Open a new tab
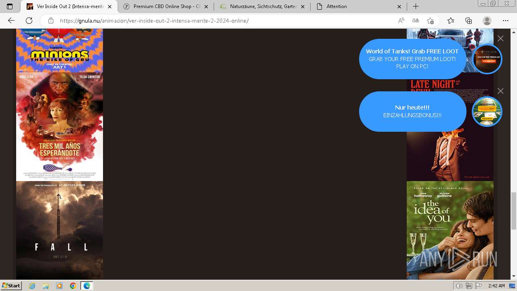The height and width of the screenshot is (291, 517). point(416,6)
